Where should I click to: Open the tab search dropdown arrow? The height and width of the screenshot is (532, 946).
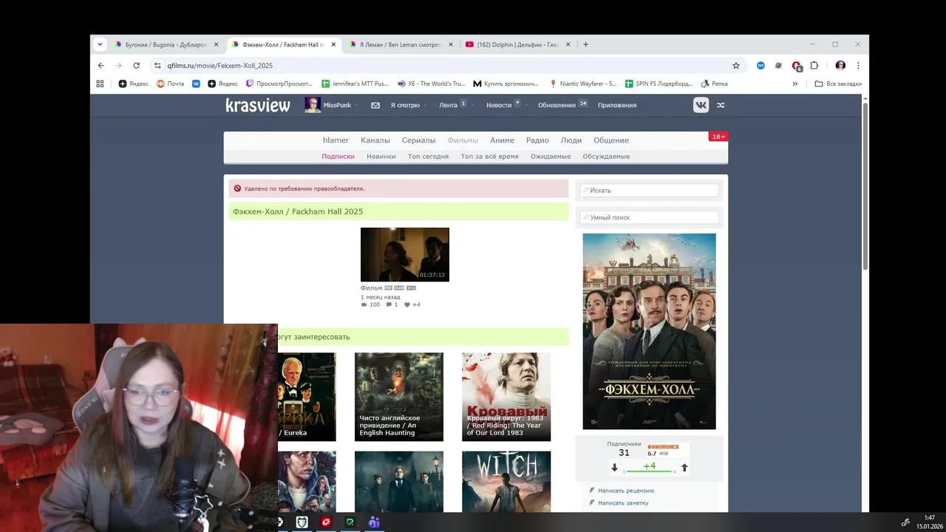pyautogui.click(x=100, y=44)
